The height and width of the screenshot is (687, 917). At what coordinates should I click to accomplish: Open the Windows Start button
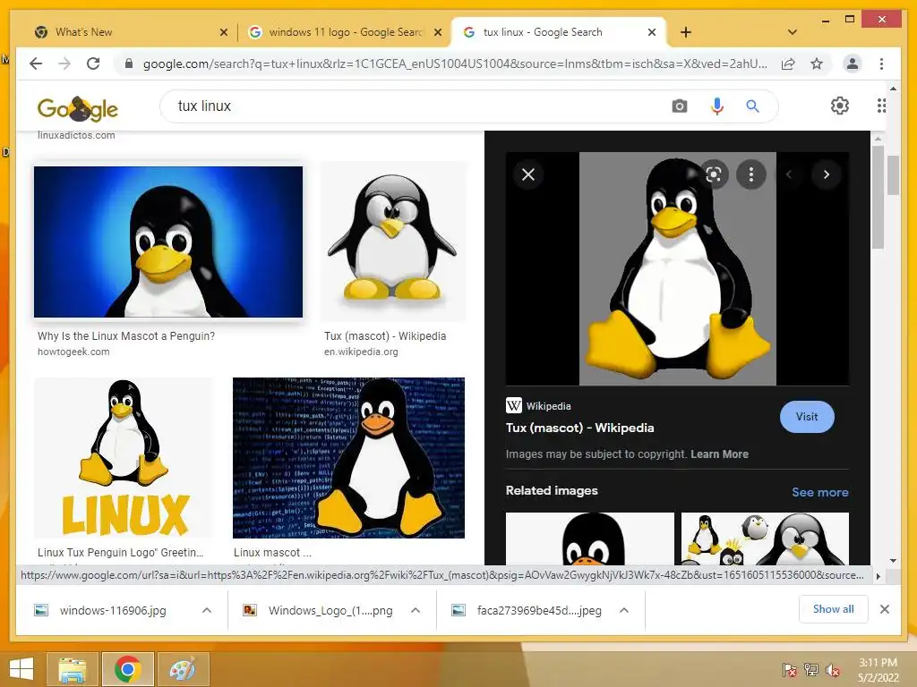click(21, 669)
